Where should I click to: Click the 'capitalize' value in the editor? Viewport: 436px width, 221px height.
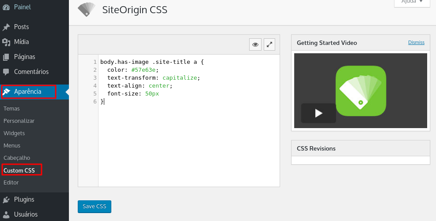pos(180,78)
